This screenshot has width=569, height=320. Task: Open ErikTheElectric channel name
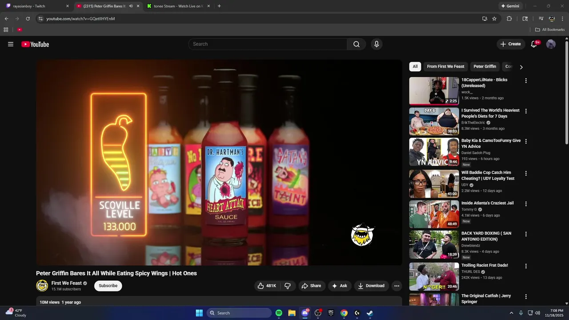tap(473, 123)
